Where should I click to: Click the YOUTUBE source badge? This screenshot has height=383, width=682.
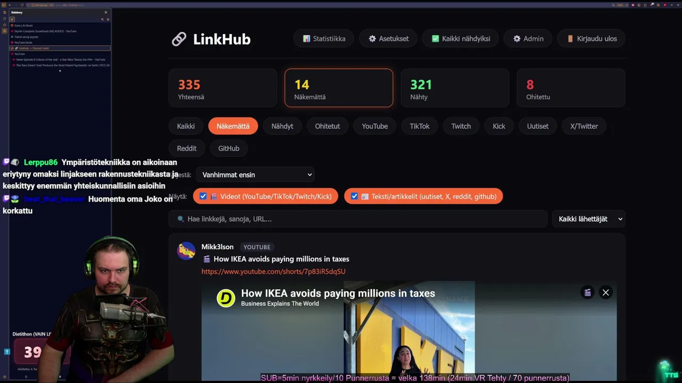pos(257,247)
